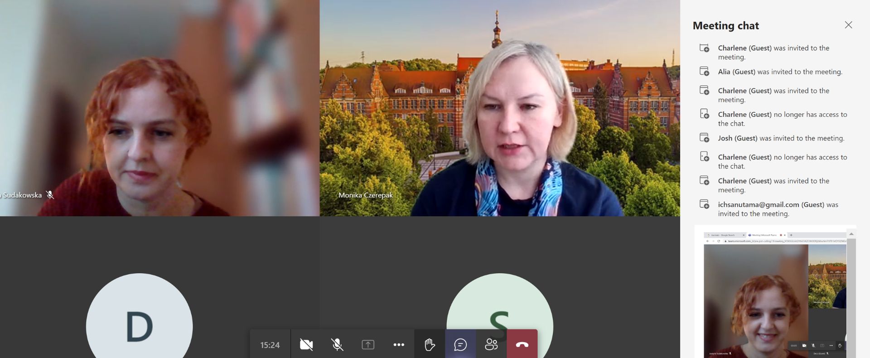The height and width of the screenshot is (358, 870).
Task: Open More actions ellipsis menu
Action: (x=399, y=345)
